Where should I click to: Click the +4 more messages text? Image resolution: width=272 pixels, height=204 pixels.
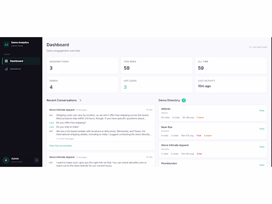click(65, 139)
